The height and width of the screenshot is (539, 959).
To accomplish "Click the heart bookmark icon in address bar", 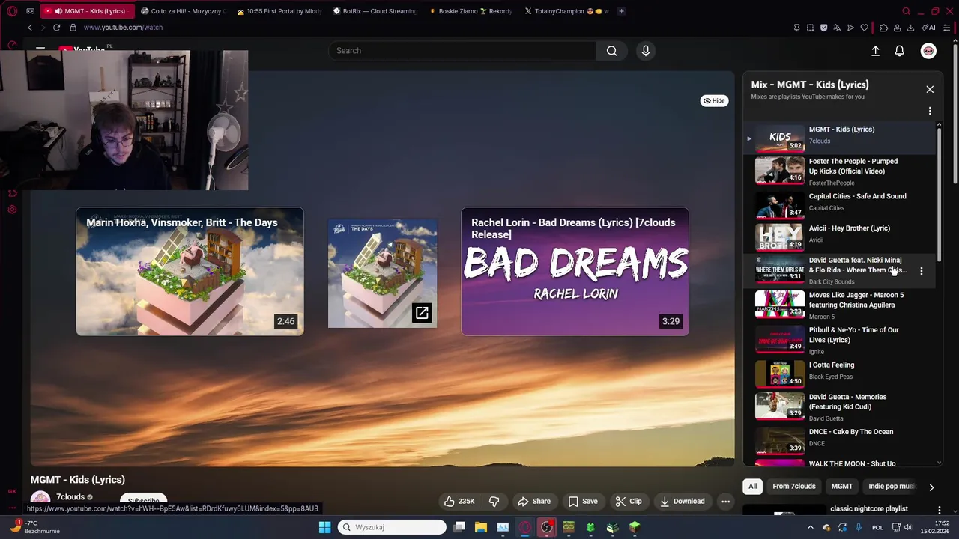I will pyautogui.click(x=864, y=28).
